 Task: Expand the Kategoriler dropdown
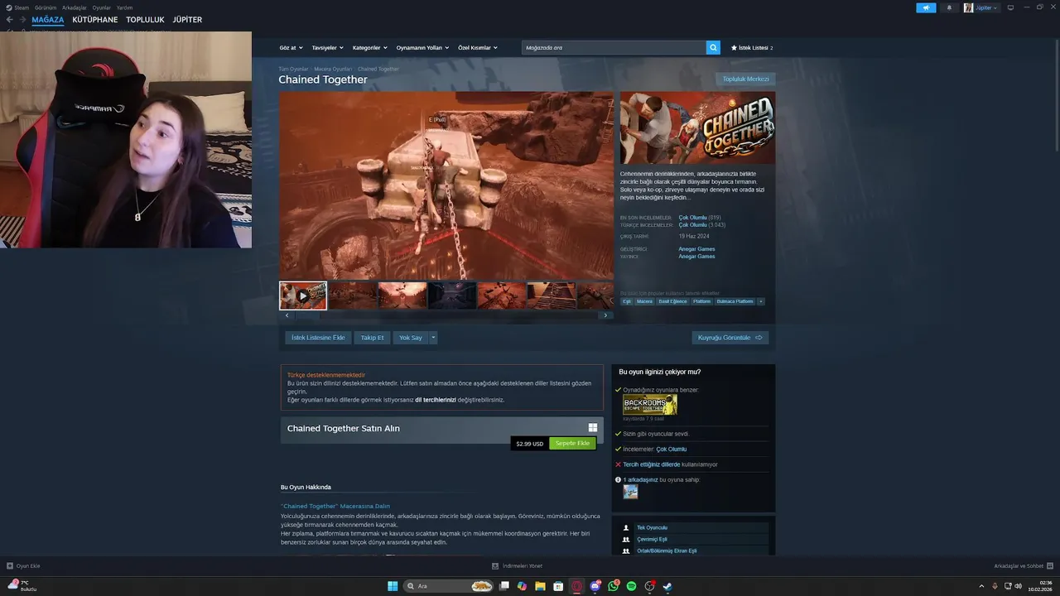coord(369,48)
